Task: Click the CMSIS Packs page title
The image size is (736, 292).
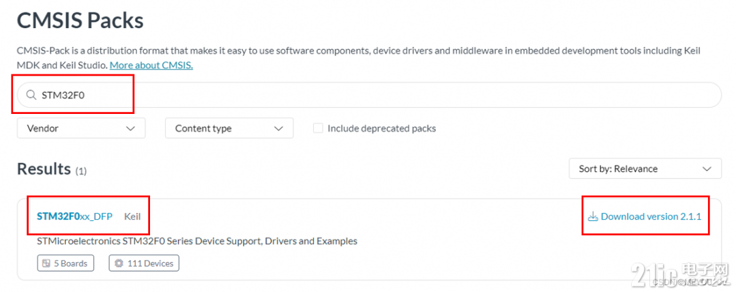Action: pos(80,21)
